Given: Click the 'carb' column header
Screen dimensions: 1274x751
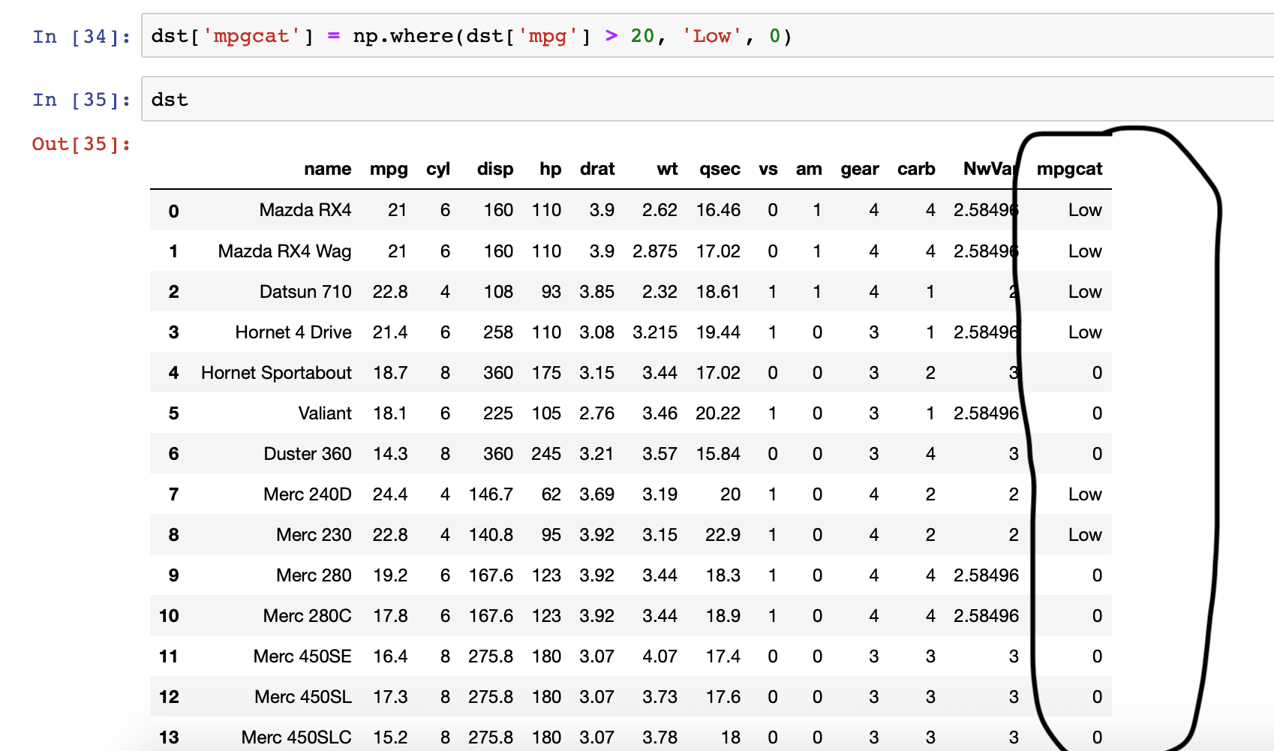Looking at the screenshot, I should click(916, 169).
